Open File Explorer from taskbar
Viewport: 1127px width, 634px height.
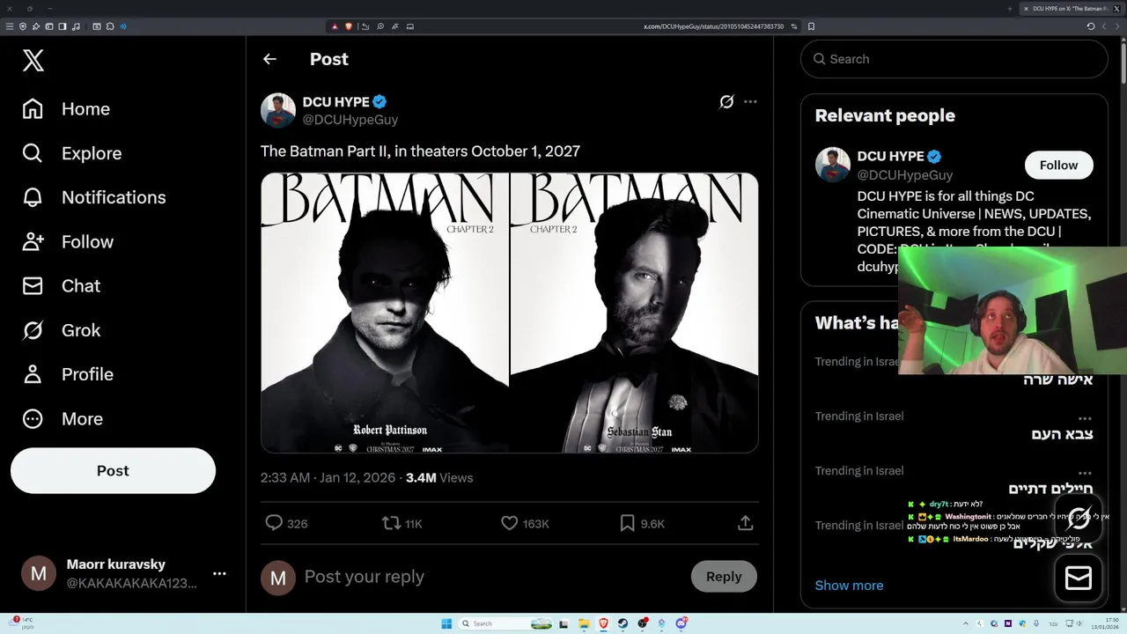tap(585, 623)
